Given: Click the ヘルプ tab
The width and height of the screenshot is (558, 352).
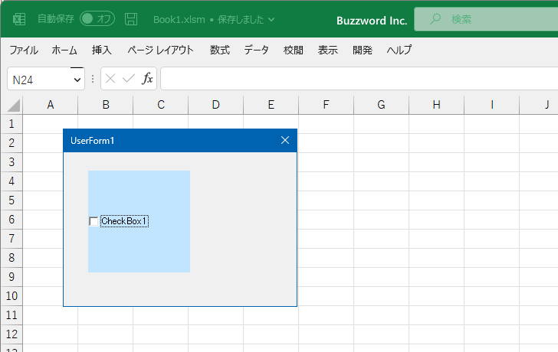Looking at the screenshot, I should pos(399,51).
